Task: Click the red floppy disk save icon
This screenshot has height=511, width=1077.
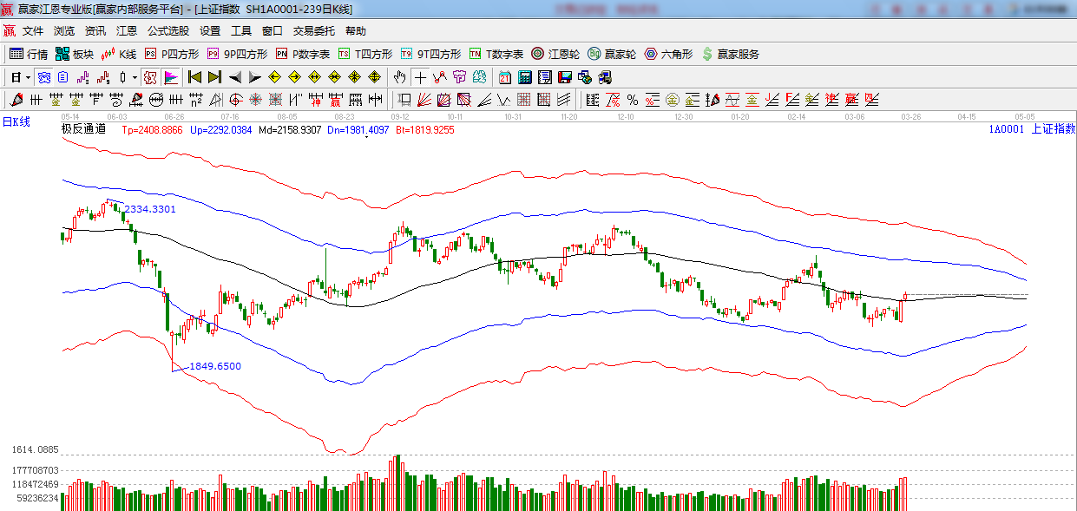Action: (x=565, y=77)
